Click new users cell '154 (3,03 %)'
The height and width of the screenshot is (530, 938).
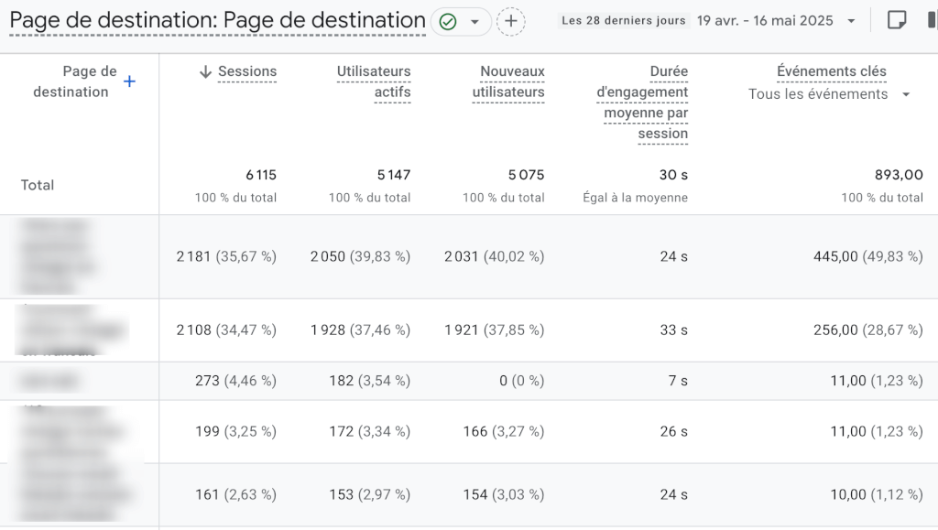504,495
